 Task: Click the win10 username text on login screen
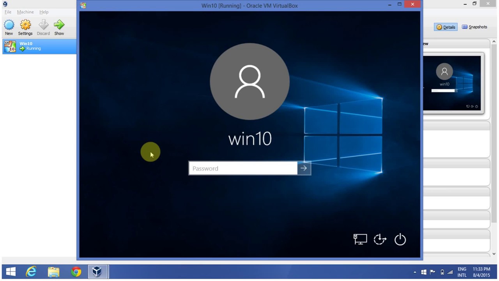pos(250,139)
